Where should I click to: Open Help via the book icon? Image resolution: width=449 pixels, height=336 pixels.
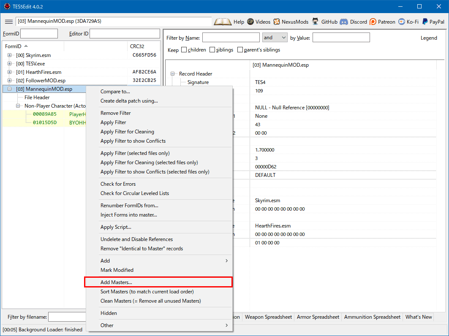point(223,22)
